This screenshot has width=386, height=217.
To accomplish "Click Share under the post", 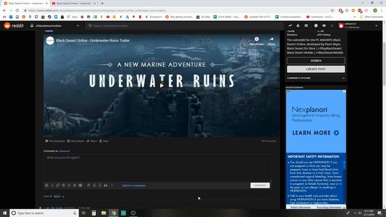I will pyautogui.click(x=92, y=141).
